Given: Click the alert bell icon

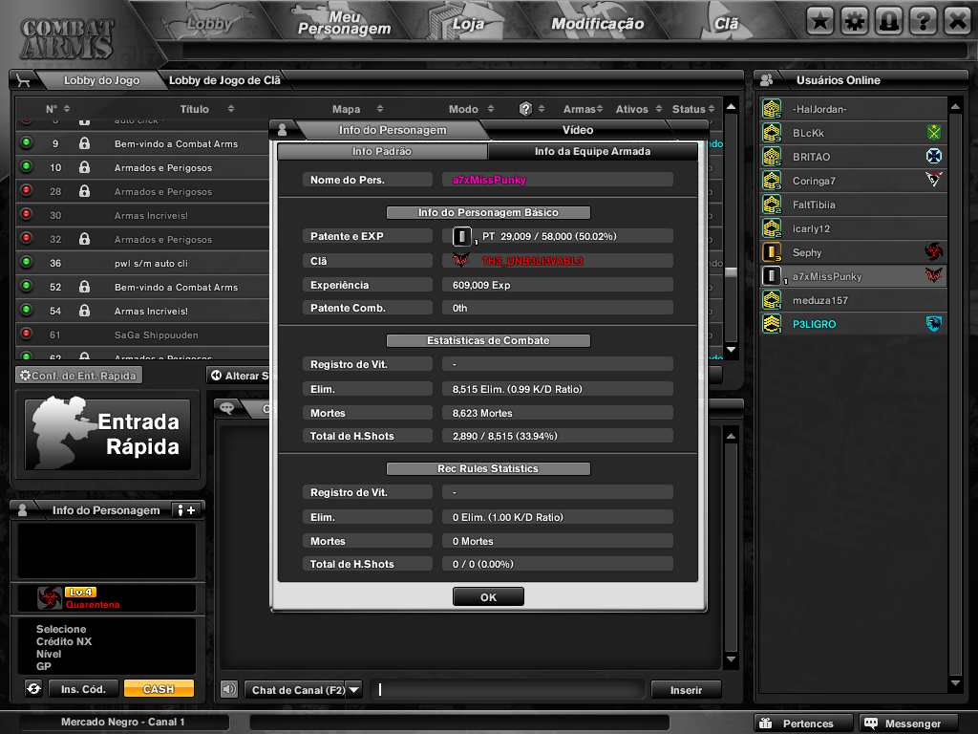Looking at the screenshot, I should 889,22.
